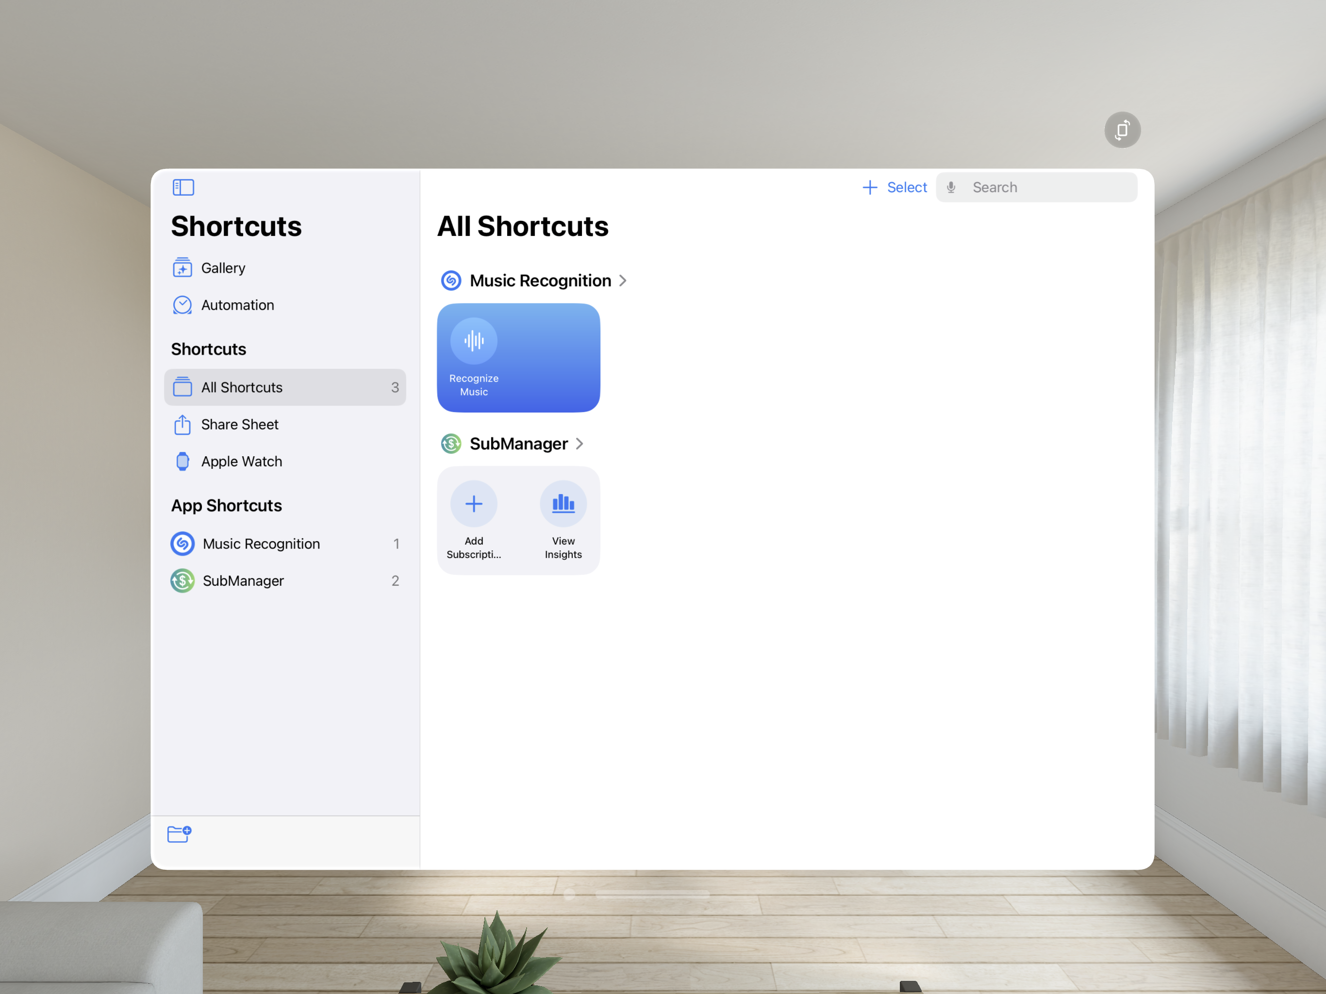Click the window move bar below the window
This screenshot has height=994, width=1326.
tap(652, 894)
